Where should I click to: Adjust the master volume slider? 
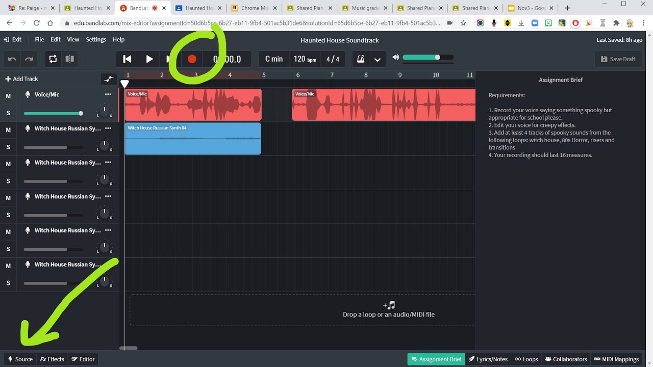(428, 57)
